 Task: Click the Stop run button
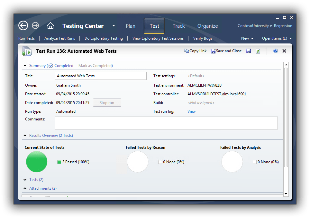click(107, 103)
